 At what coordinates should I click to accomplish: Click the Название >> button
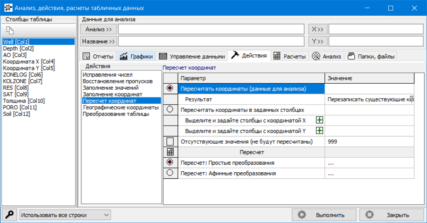click(x=99, y=41)
